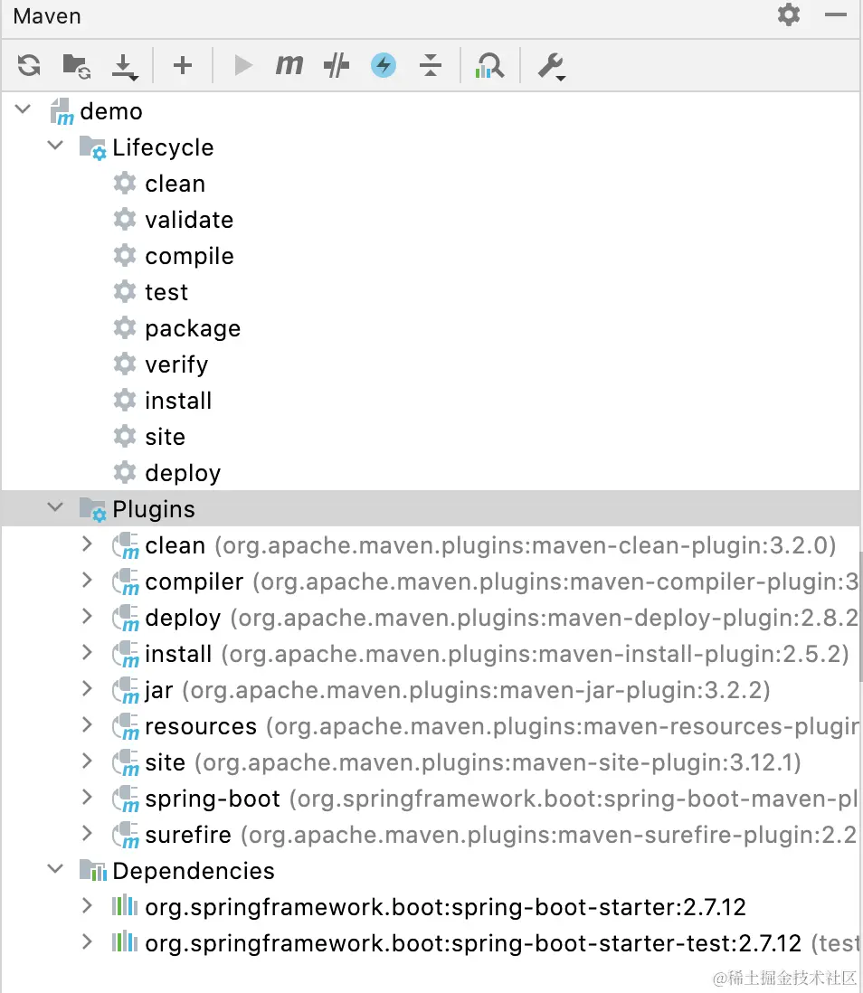Select the 'Dependencies' label
863x993 pixels.
pos(194,871)
